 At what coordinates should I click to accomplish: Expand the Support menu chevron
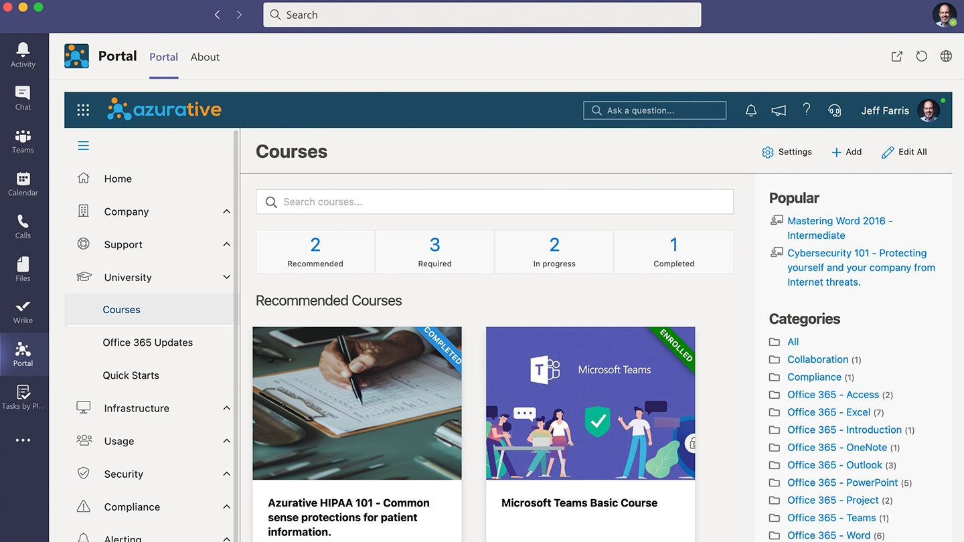coord(226,244)
